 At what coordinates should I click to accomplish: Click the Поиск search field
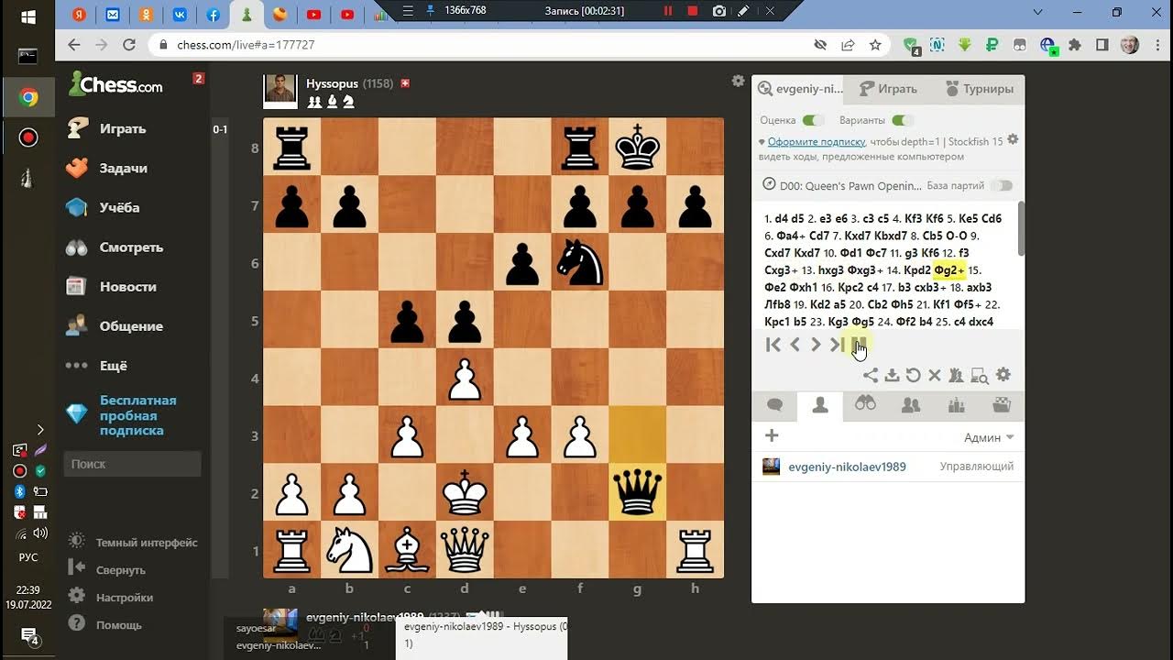(133, 464)
